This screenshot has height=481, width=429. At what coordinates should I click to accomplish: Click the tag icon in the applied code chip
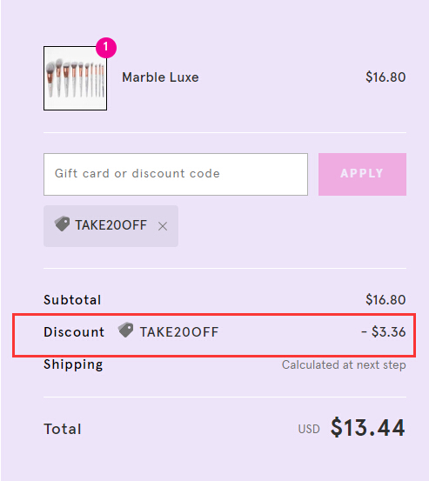point(62,224)
